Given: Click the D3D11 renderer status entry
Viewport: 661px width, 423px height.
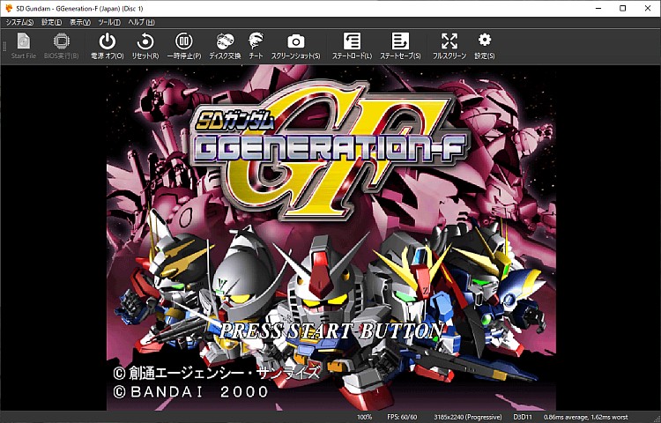Looking at the screenshot, I should click(523, 417).
